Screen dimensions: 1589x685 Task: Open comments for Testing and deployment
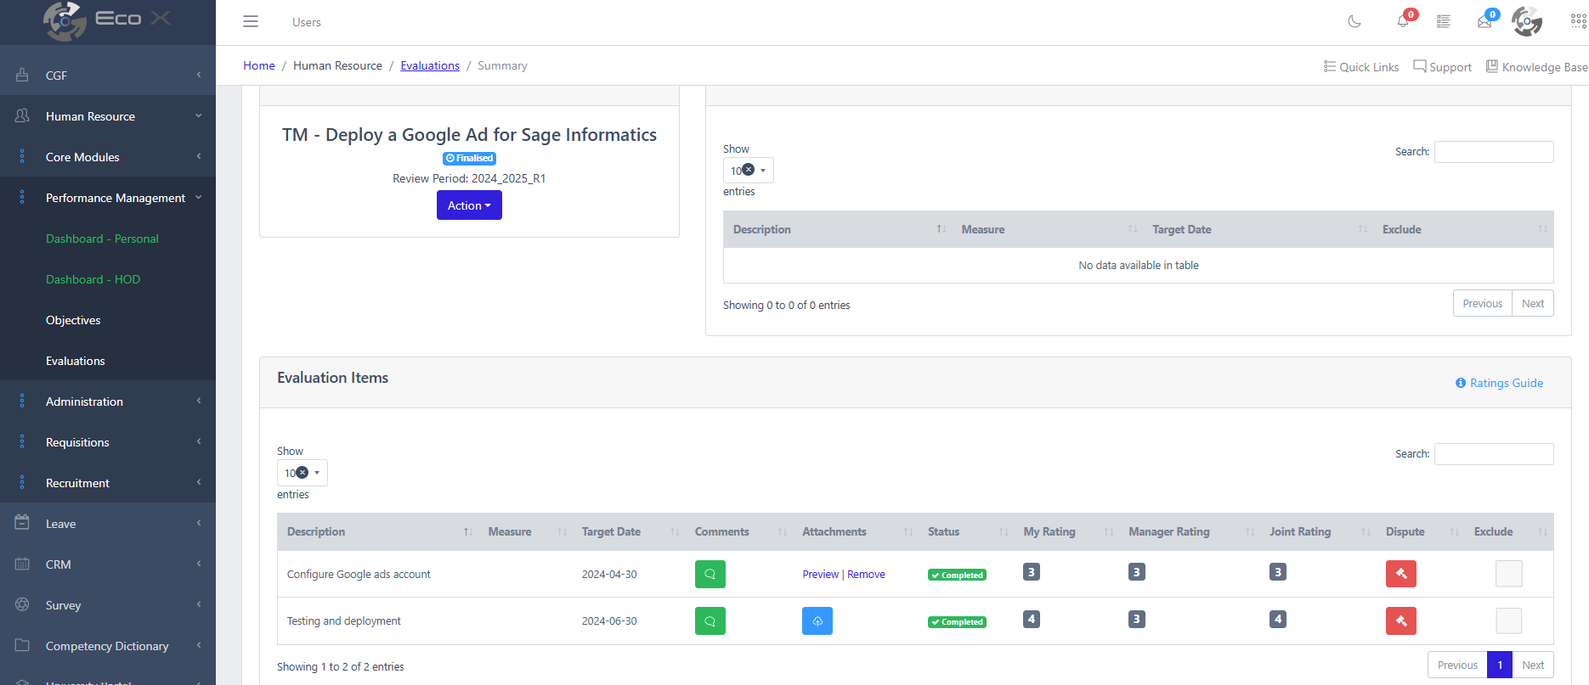coord(710,620)
